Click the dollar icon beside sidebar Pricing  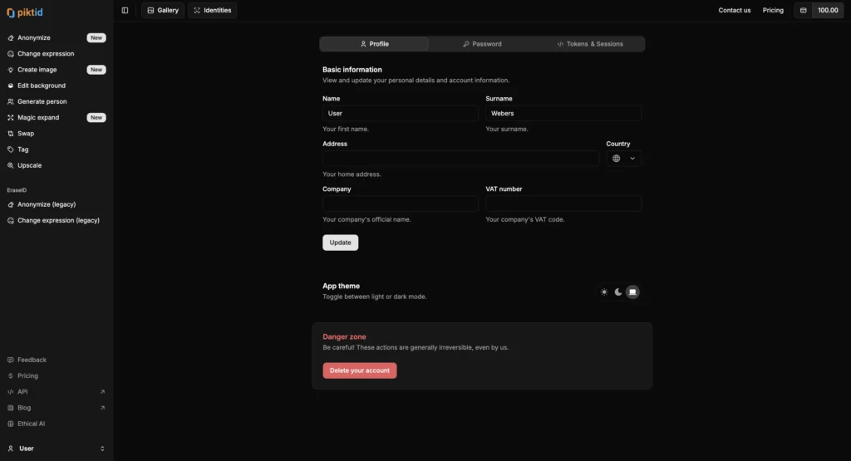pos(10,375)
